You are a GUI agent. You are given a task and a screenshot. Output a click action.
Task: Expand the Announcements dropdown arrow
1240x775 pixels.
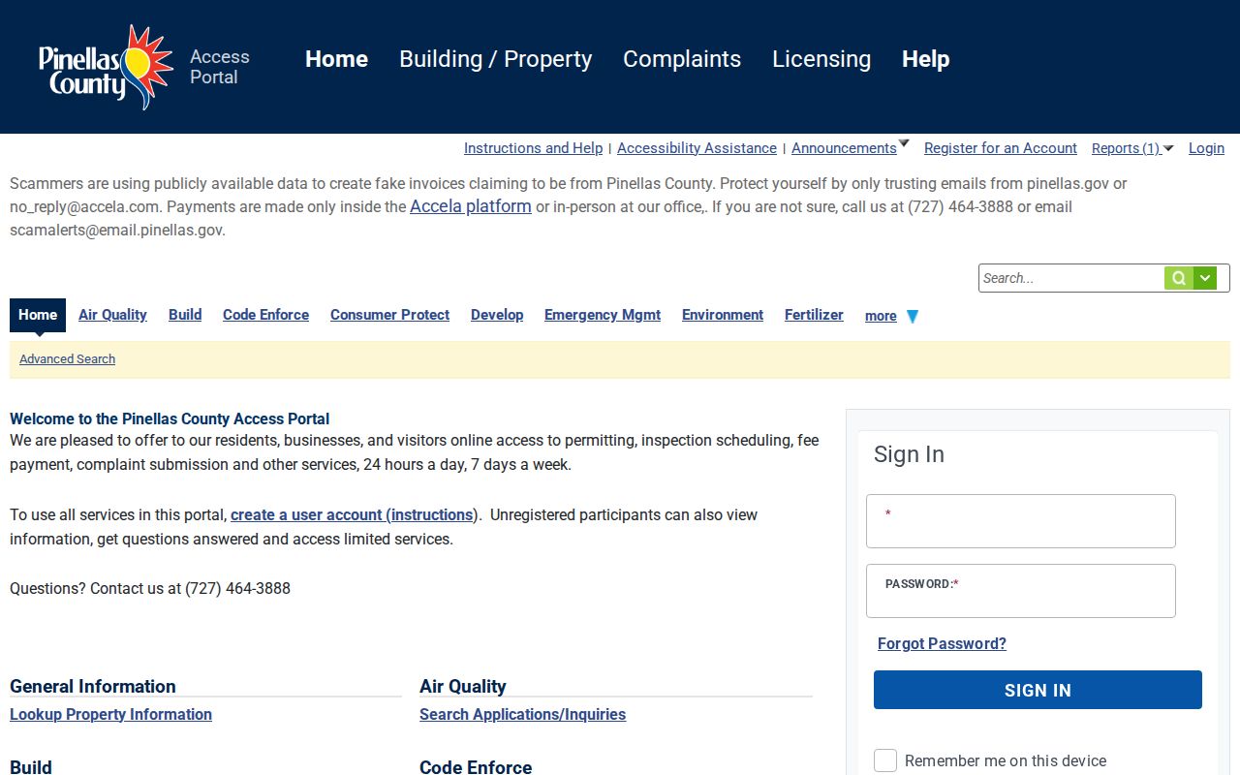[x=904, y=143]
